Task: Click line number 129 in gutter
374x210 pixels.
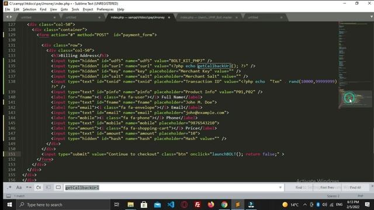Action: coord(12,35)
